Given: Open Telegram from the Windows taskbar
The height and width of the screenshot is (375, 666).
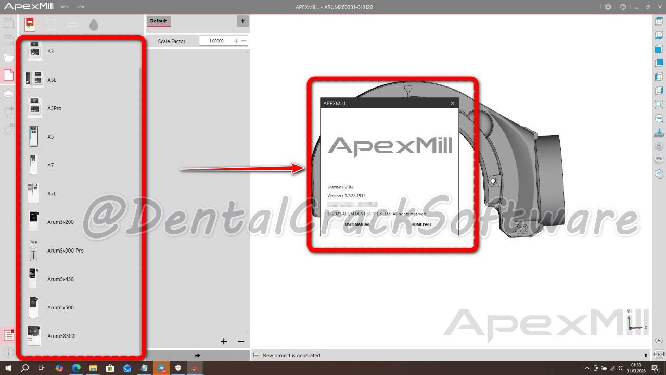Looking at the screenshot, I should [x=161, y=368].
